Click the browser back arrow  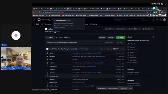34,12
